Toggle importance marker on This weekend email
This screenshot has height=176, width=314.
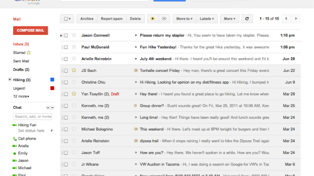[136, 129]
